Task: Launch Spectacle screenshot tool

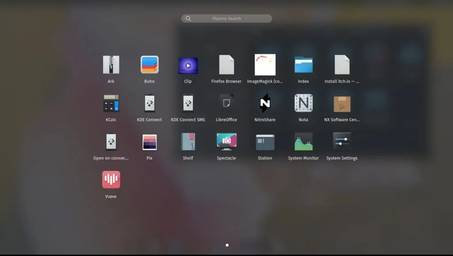Action: pyautogui.click(x=226, y=142)
